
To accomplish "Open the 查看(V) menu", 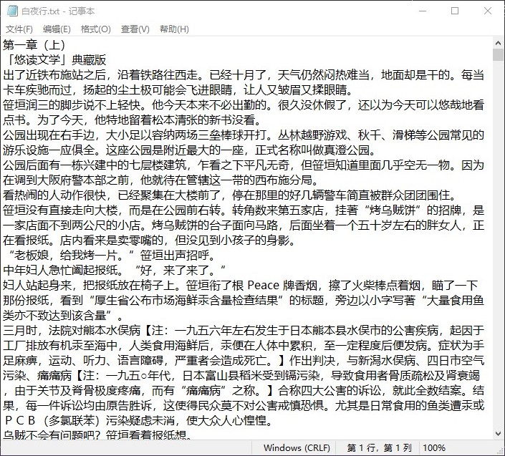I will pyautogui.click(x=135, y=29).
